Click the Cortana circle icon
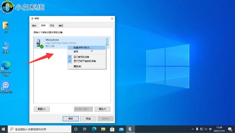 point(76,129)
